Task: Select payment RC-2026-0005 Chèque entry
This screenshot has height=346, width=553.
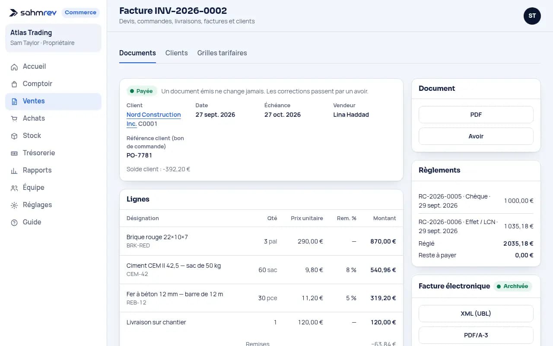Action: click(x=476, y=201)
